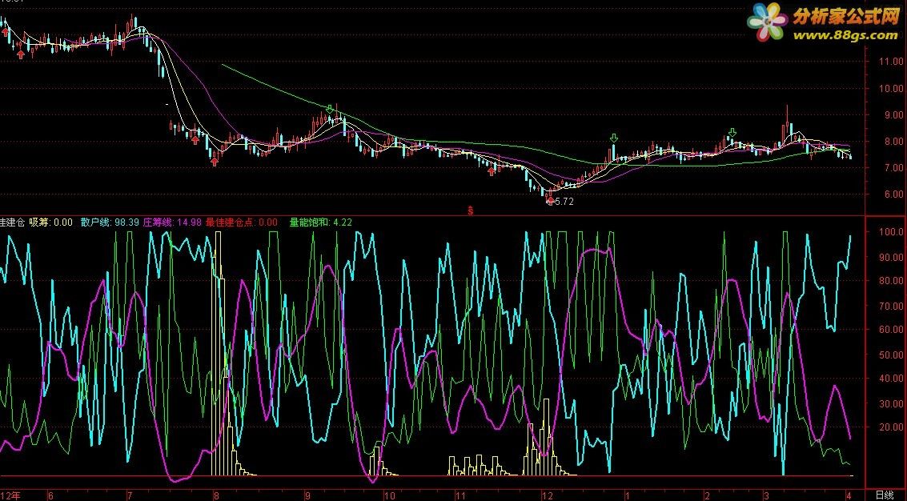Click the 10.00 price axis value
This screenshot has width=907, height=501.
pos(891,89)
